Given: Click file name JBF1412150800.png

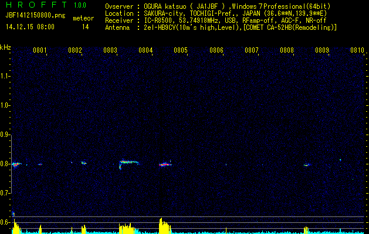Looking at the screenshot, I should coord(36,16).
